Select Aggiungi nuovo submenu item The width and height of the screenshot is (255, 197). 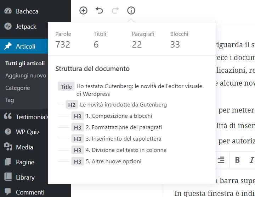coord(25,76)
